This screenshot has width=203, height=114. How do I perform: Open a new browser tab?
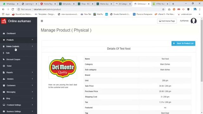click(x=173, y=4)
